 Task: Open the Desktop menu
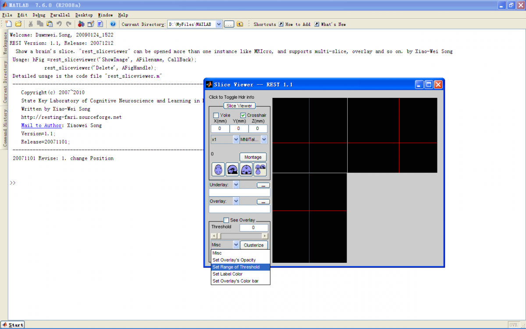tap(84, 15)
